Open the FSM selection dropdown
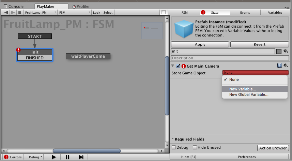This screenshot has height=161, width=292. [x=75, y=13]
